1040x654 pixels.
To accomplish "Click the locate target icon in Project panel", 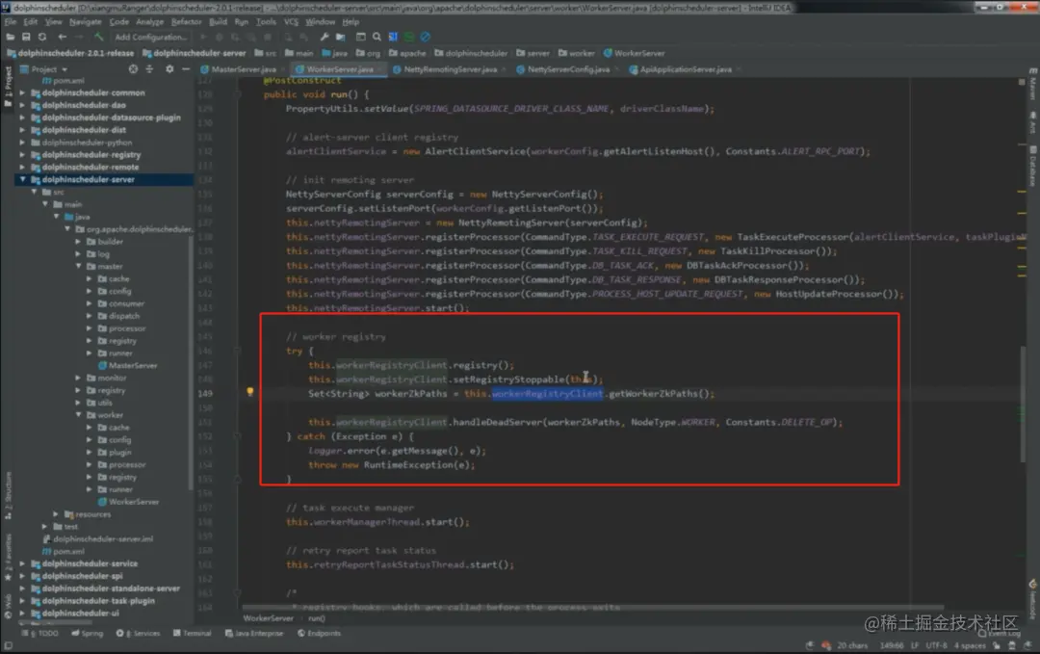I will 133,69.
